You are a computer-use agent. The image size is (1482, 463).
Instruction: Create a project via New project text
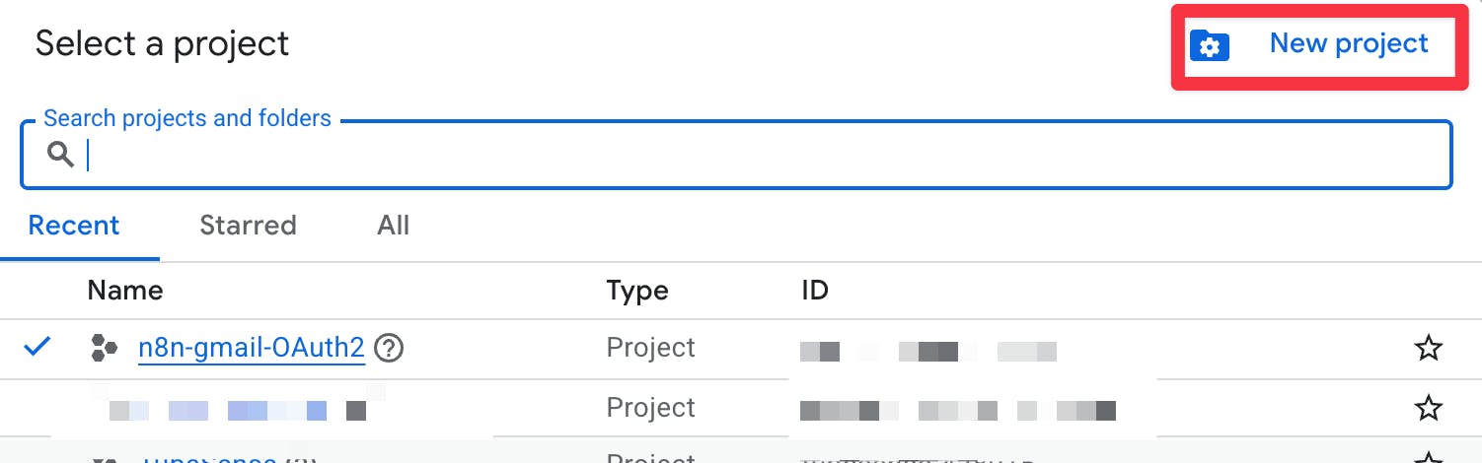click(1349, 43)
